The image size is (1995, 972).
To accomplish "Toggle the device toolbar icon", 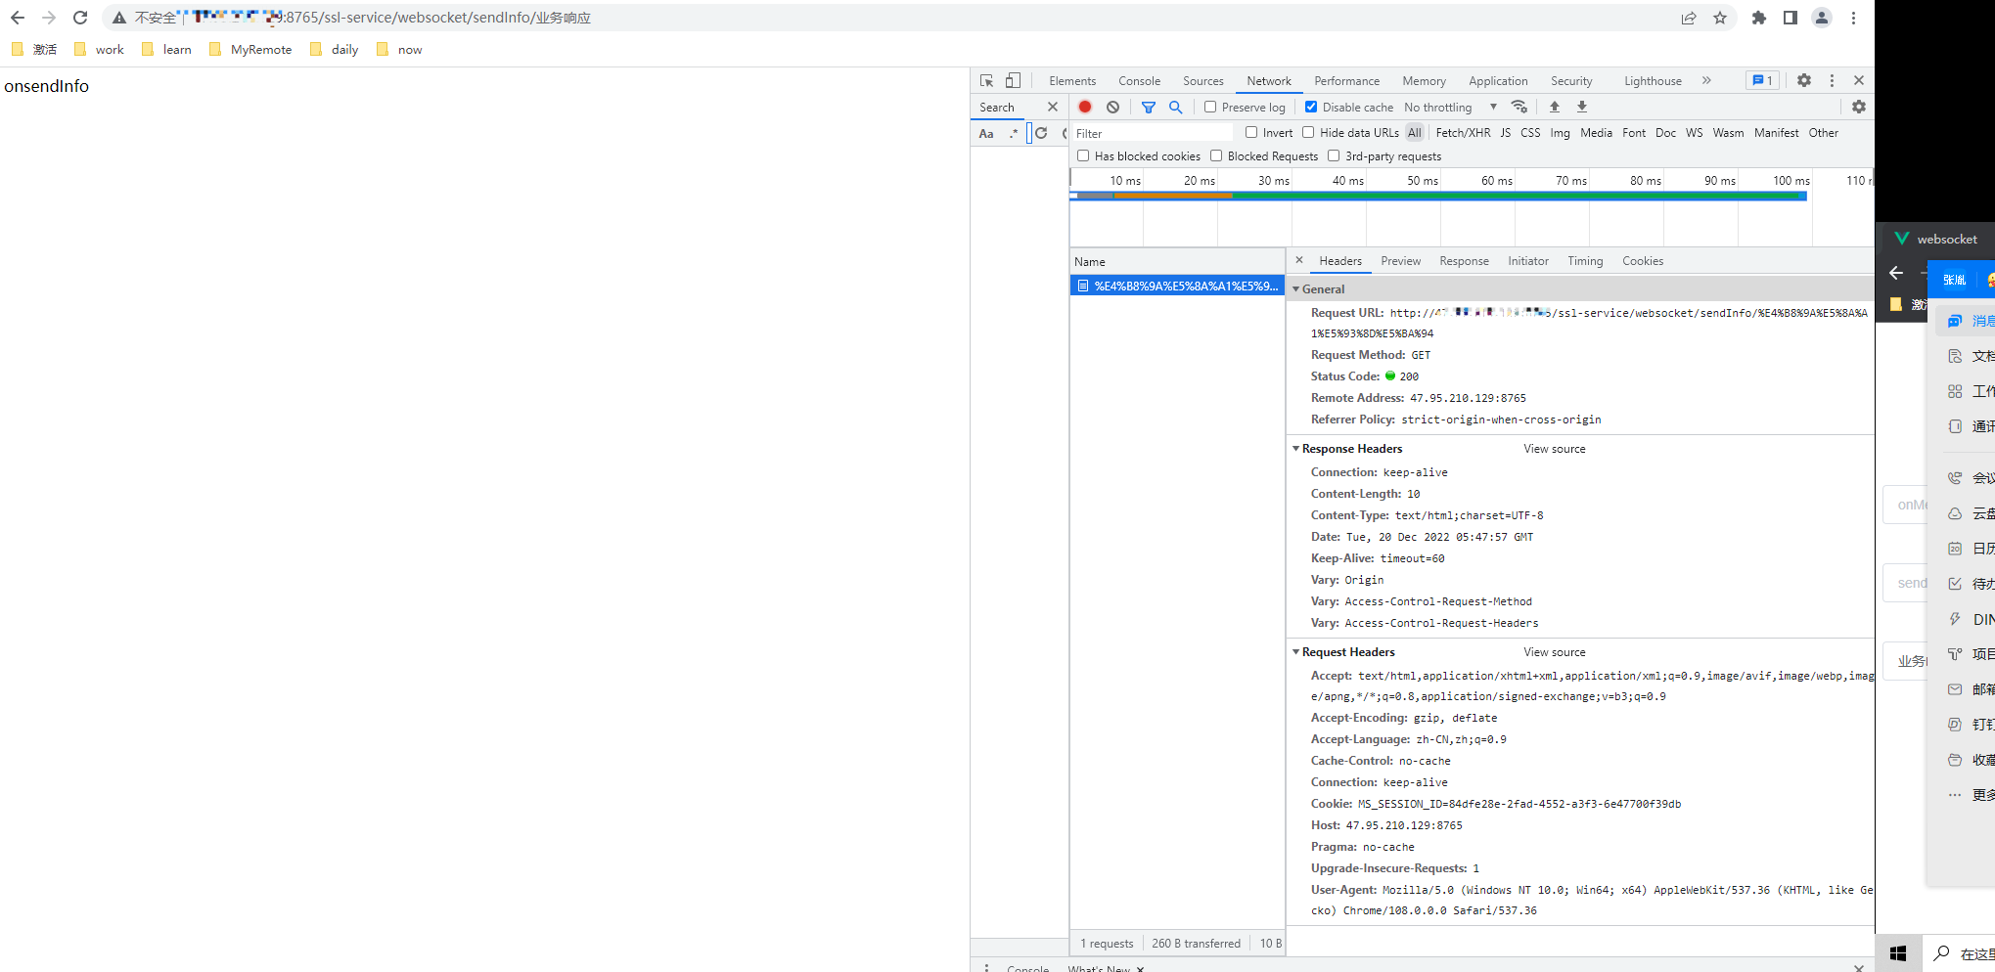I will click(x=1013, y=81).
